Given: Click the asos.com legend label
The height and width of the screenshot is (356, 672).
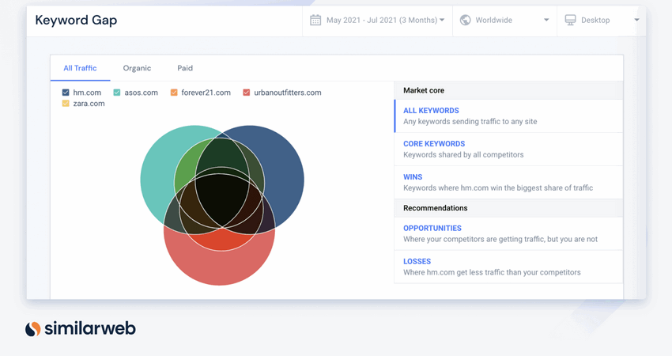Looking at the screenshot, I should [141, 93].
